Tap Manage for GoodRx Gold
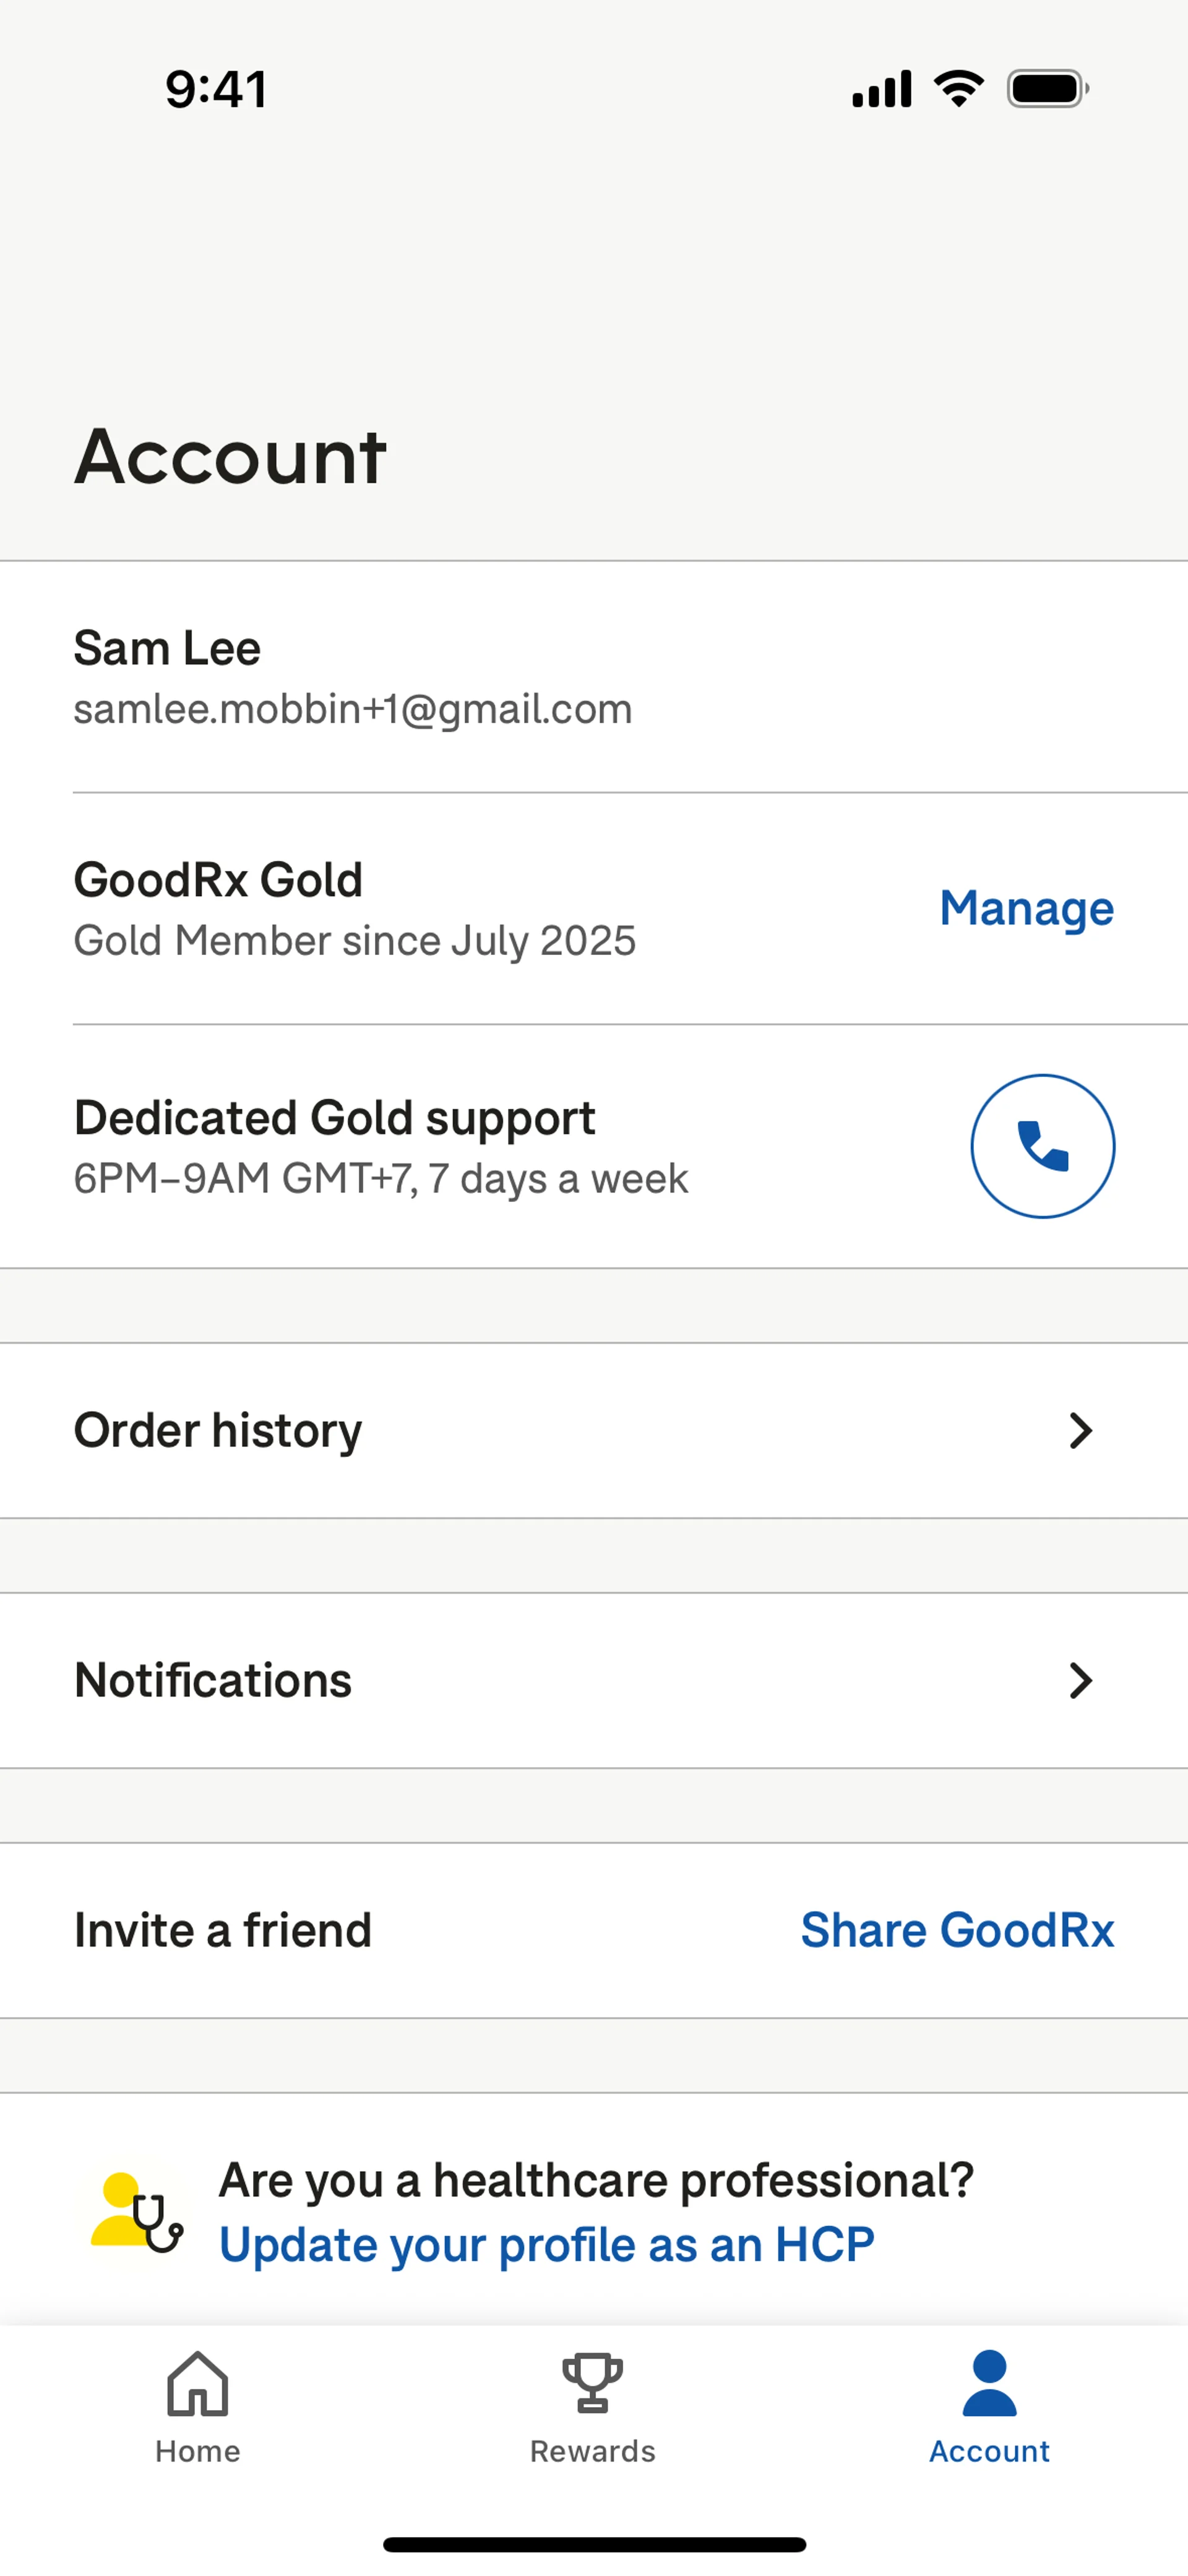This screenshot has height=2576, width=1188. pos(1026,908)
